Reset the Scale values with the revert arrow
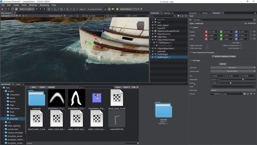257x145 pixels. point(254,39)
